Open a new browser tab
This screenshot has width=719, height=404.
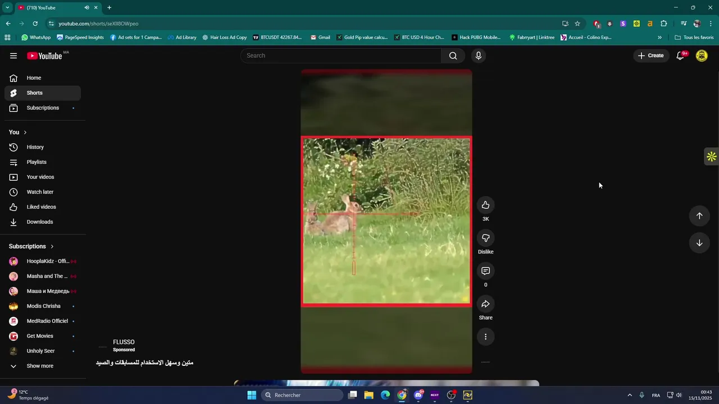109,8
